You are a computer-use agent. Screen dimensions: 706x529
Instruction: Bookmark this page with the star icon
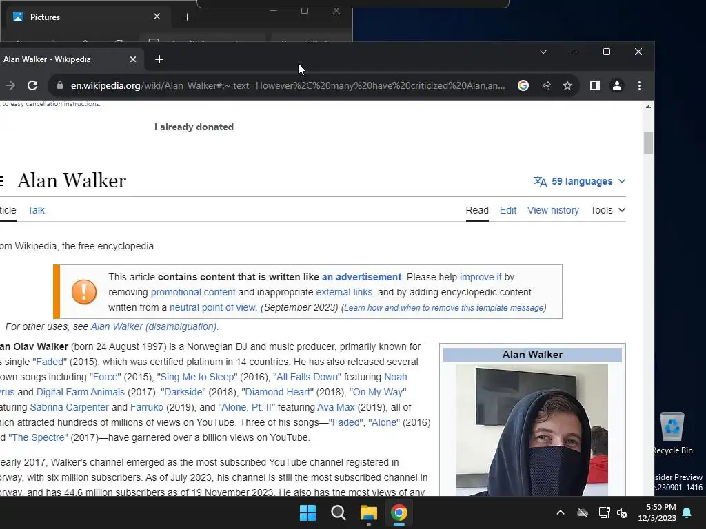tap(567, 85)
